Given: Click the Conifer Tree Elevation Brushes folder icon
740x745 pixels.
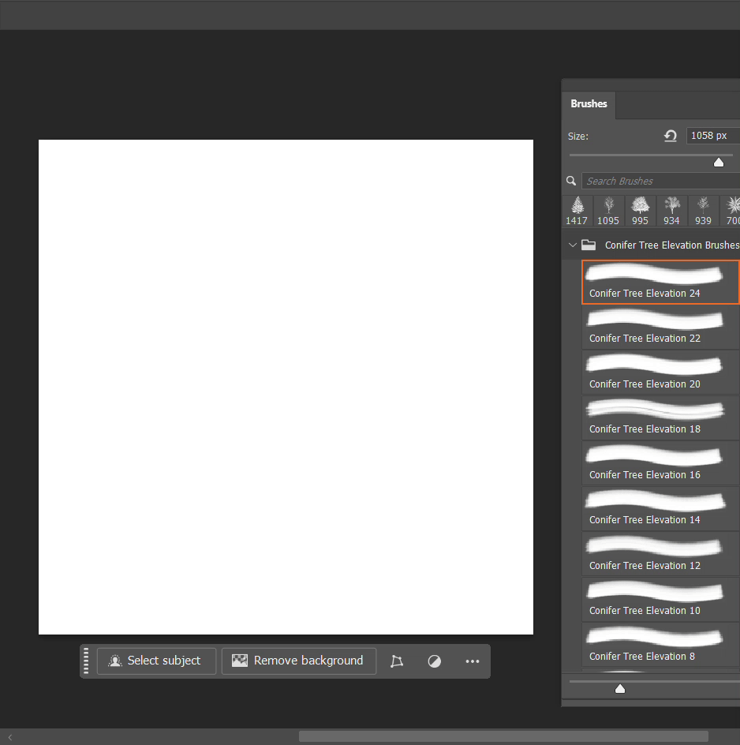Looking at the screenshot, I should 589,245.
